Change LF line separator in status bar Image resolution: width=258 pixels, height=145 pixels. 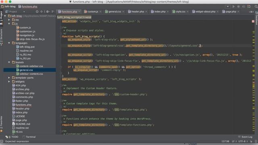point(234,141)
